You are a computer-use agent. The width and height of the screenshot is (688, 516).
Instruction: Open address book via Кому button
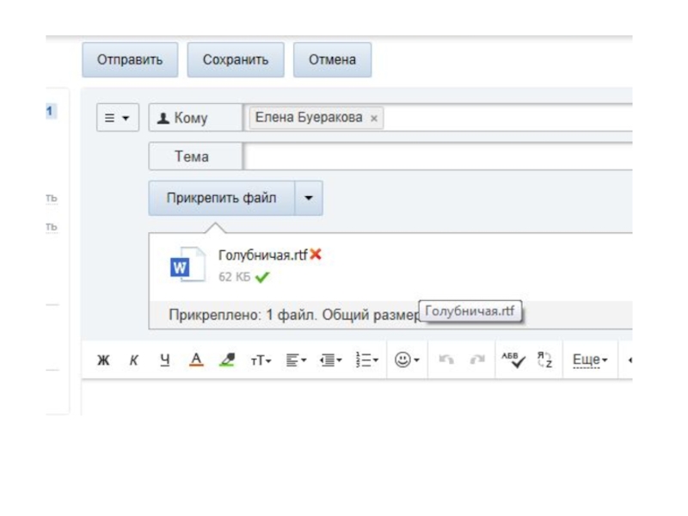[x=195, y=118]
